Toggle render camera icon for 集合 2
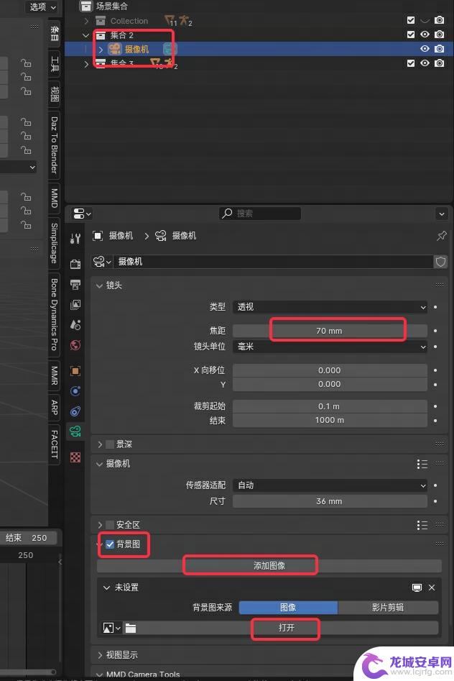Image resolution: width=454 pixels, height=681 pixels. (439, 35)
